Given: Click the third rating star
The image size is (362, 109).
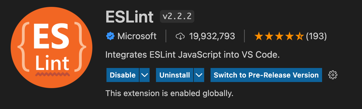Looking at the screenshot, I should pos(279,36).
